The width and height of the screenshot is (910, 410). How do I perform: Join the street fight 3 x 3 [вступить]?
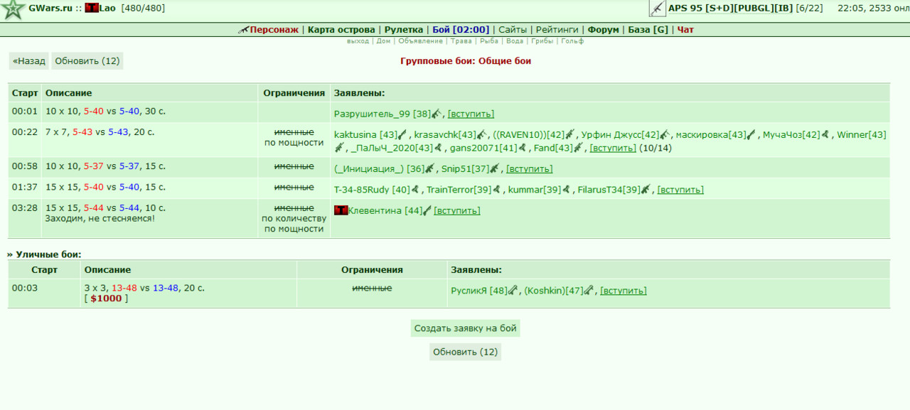click(x=623, y=291)
